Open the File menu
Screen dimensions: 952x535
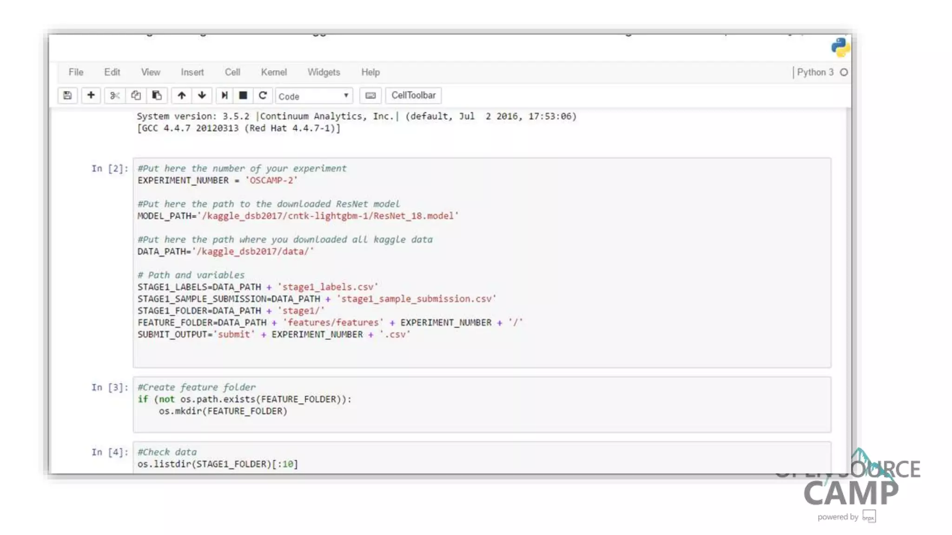click(76, 72)
